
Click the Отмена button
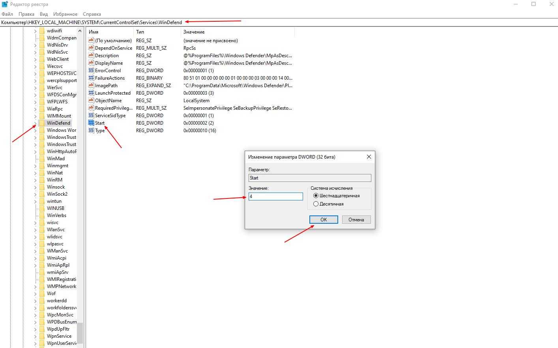[x=356, y=220]
